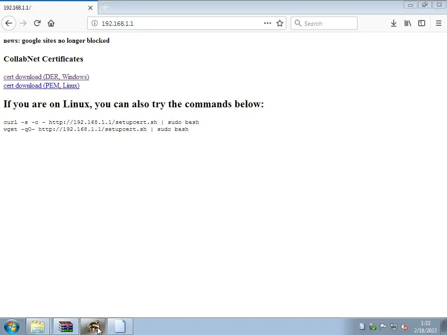447x335 pixels.
Task: Click the google sites news line
Action: pos(56,41)
